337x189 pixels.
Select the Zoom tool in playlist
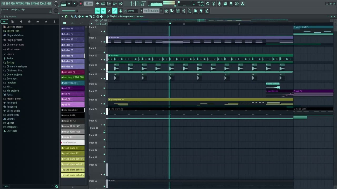click(x=98, y=17)
